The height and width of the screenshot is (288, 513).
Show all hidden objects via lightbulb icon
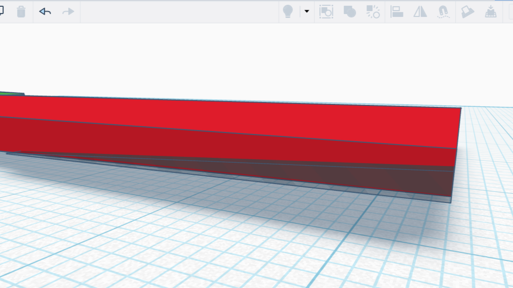[288, 12]
